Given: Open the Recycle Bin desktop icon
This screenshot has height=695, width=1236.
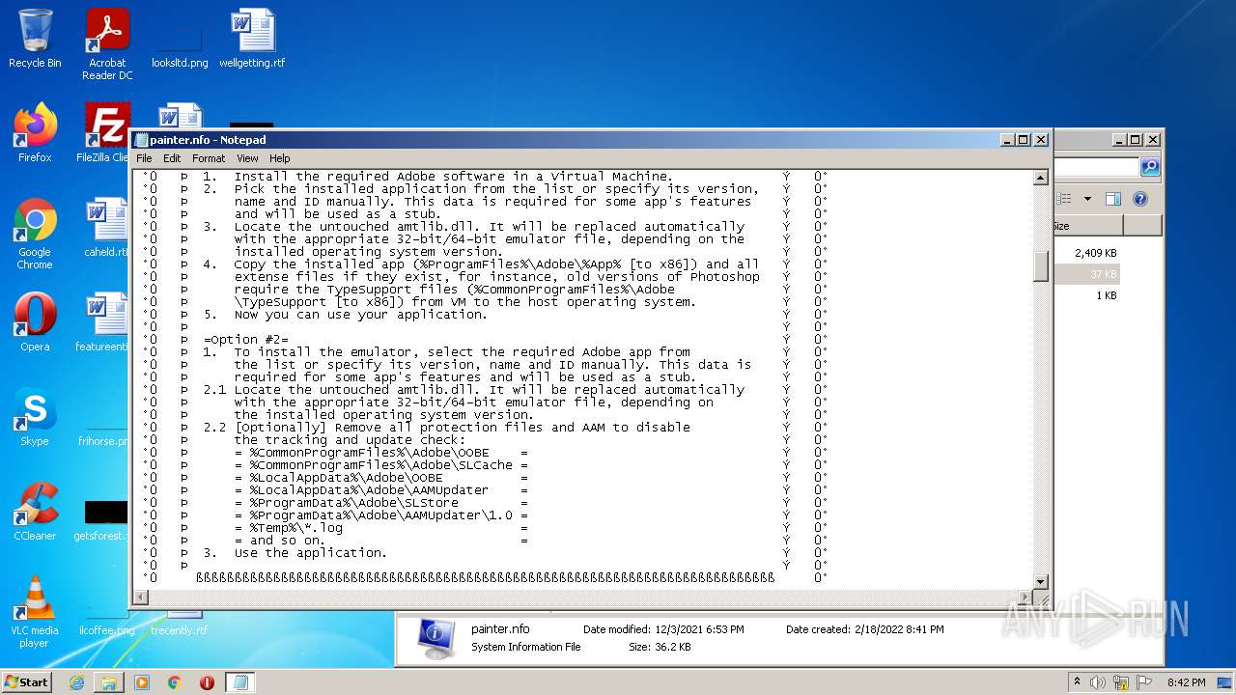Looking at the screenshot, I should click(x=35, y=40).
